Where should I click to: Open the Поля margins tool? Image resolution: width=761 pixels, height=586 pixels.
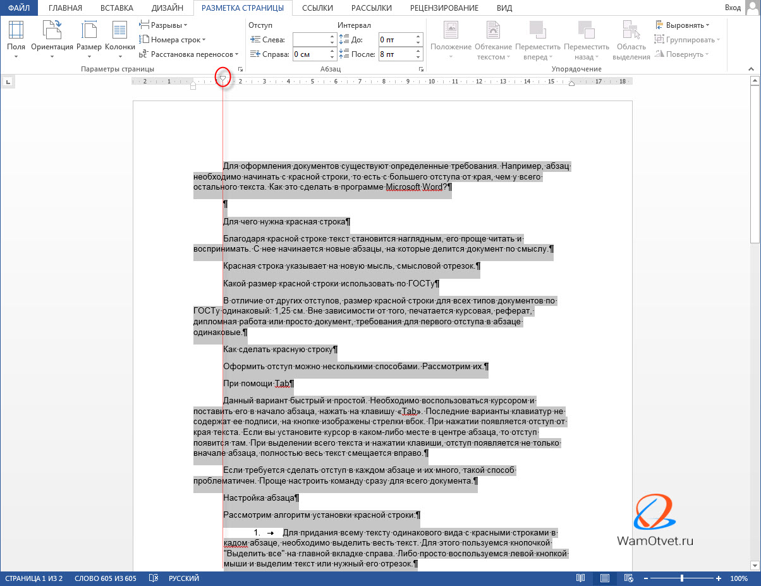coord(16,38)
